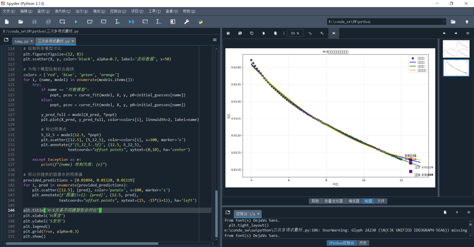Zoom in the plot view
The width and height of the screenshot is (474, 247).
322,33
